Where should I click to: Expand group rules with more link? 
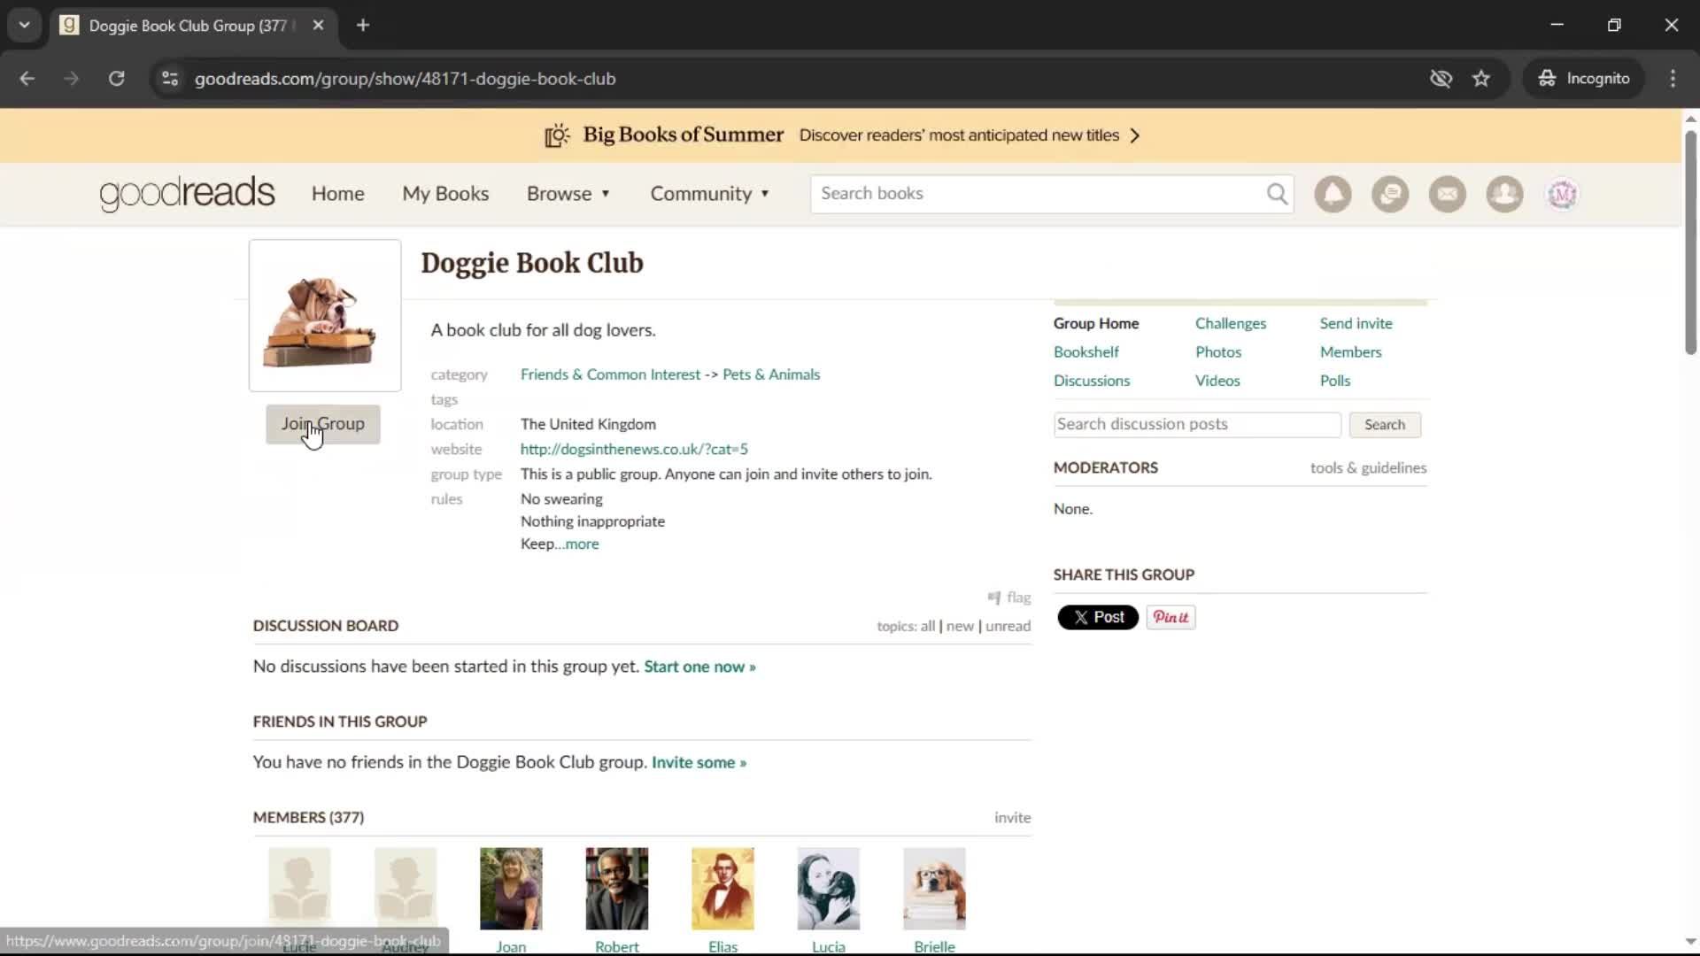coord(582,544)
